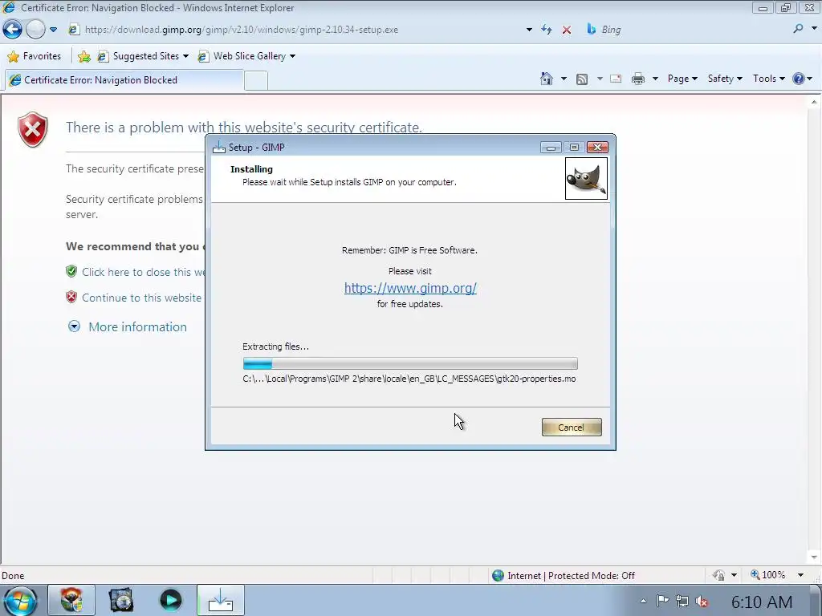
Task: Minimize the Setup - GIMP window
Action: (x=551, y=148)
